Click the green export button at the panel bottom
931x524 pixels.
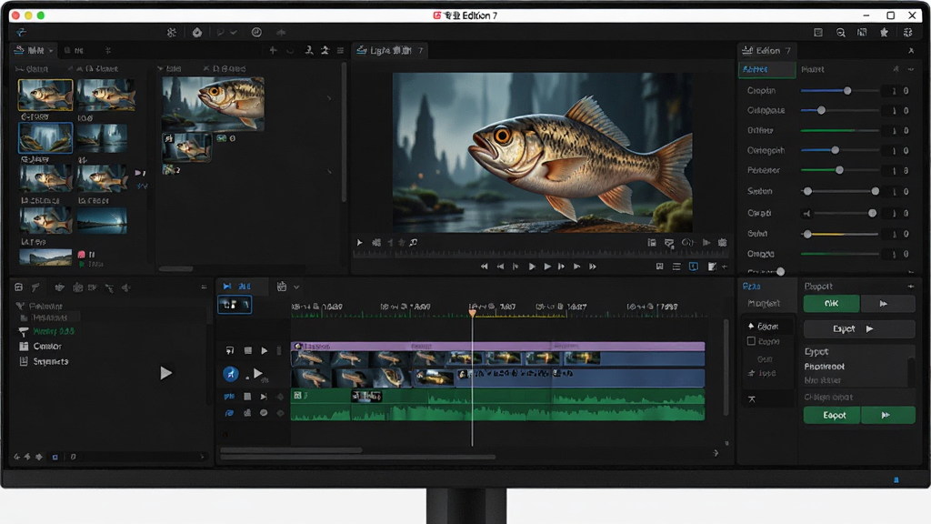click(x=832, y=415)
